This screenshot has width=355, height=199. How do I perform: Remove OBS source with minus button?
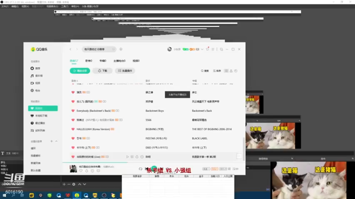pos(69,184)
